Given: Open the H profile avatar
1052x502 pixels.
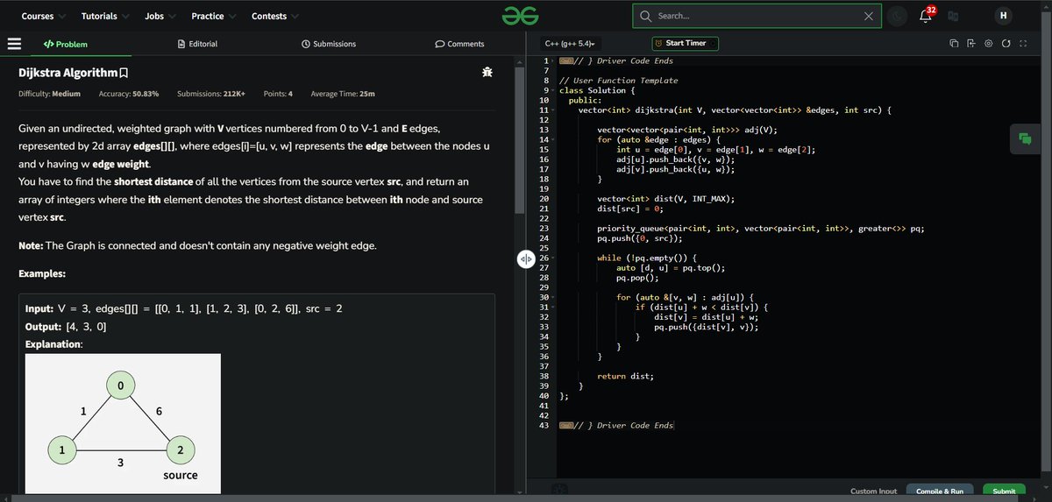Looking at the screenshot, I should tap(1004, 16).
